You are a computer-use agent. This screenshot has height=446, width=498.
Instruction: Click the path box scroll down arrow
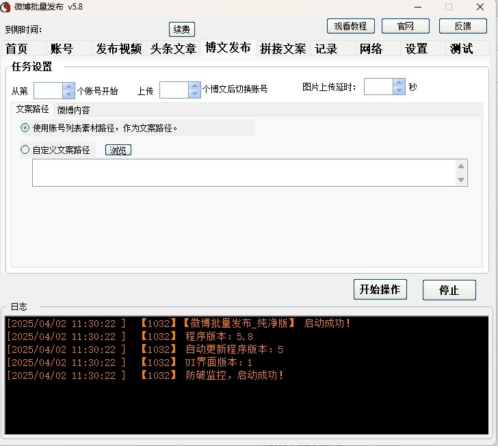[x=461, y=180]
